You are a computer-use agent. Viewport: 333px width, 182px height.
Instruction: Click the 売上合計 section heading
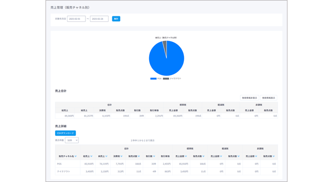point(61,91)
